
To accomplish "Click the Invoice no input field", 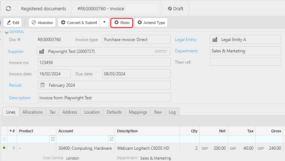I will pos(104,63).
